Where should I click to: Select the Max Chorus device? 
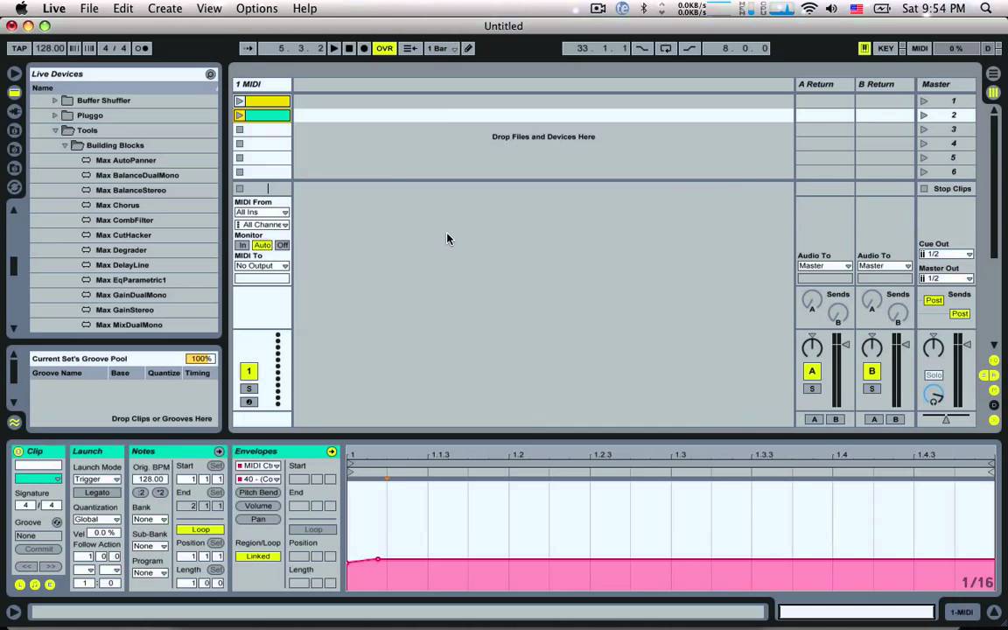pyautogui.click(x=117, y=205)
